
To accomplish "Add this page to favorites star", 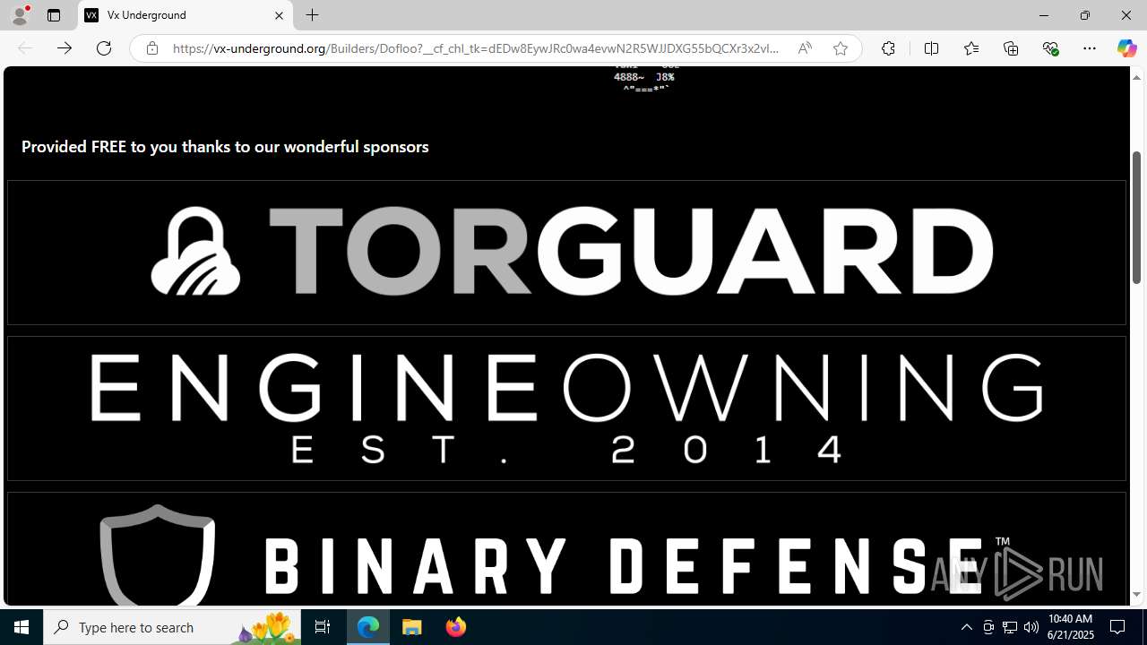I will 840,48.
